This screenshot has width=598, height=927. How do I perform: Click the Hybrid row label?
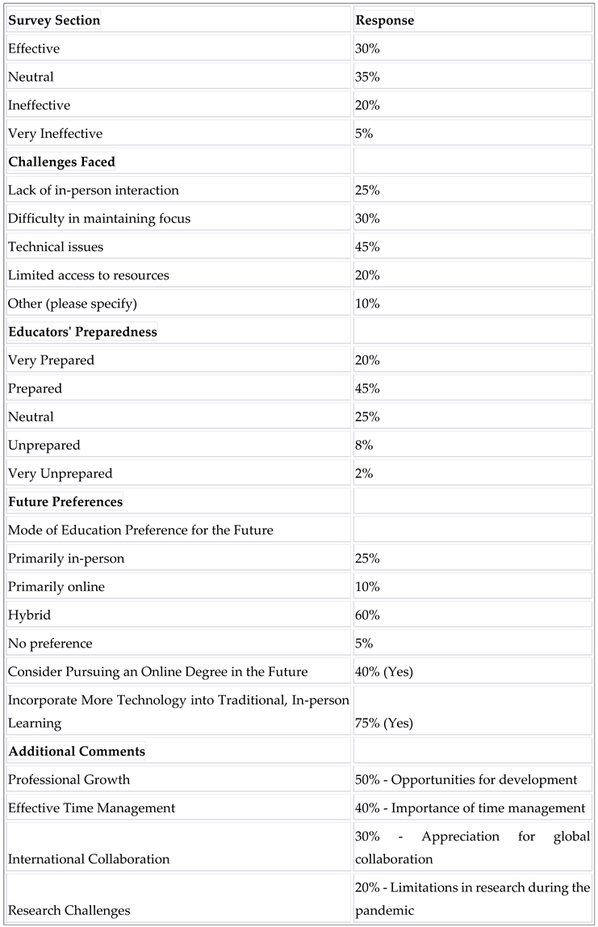pos(29,615)
